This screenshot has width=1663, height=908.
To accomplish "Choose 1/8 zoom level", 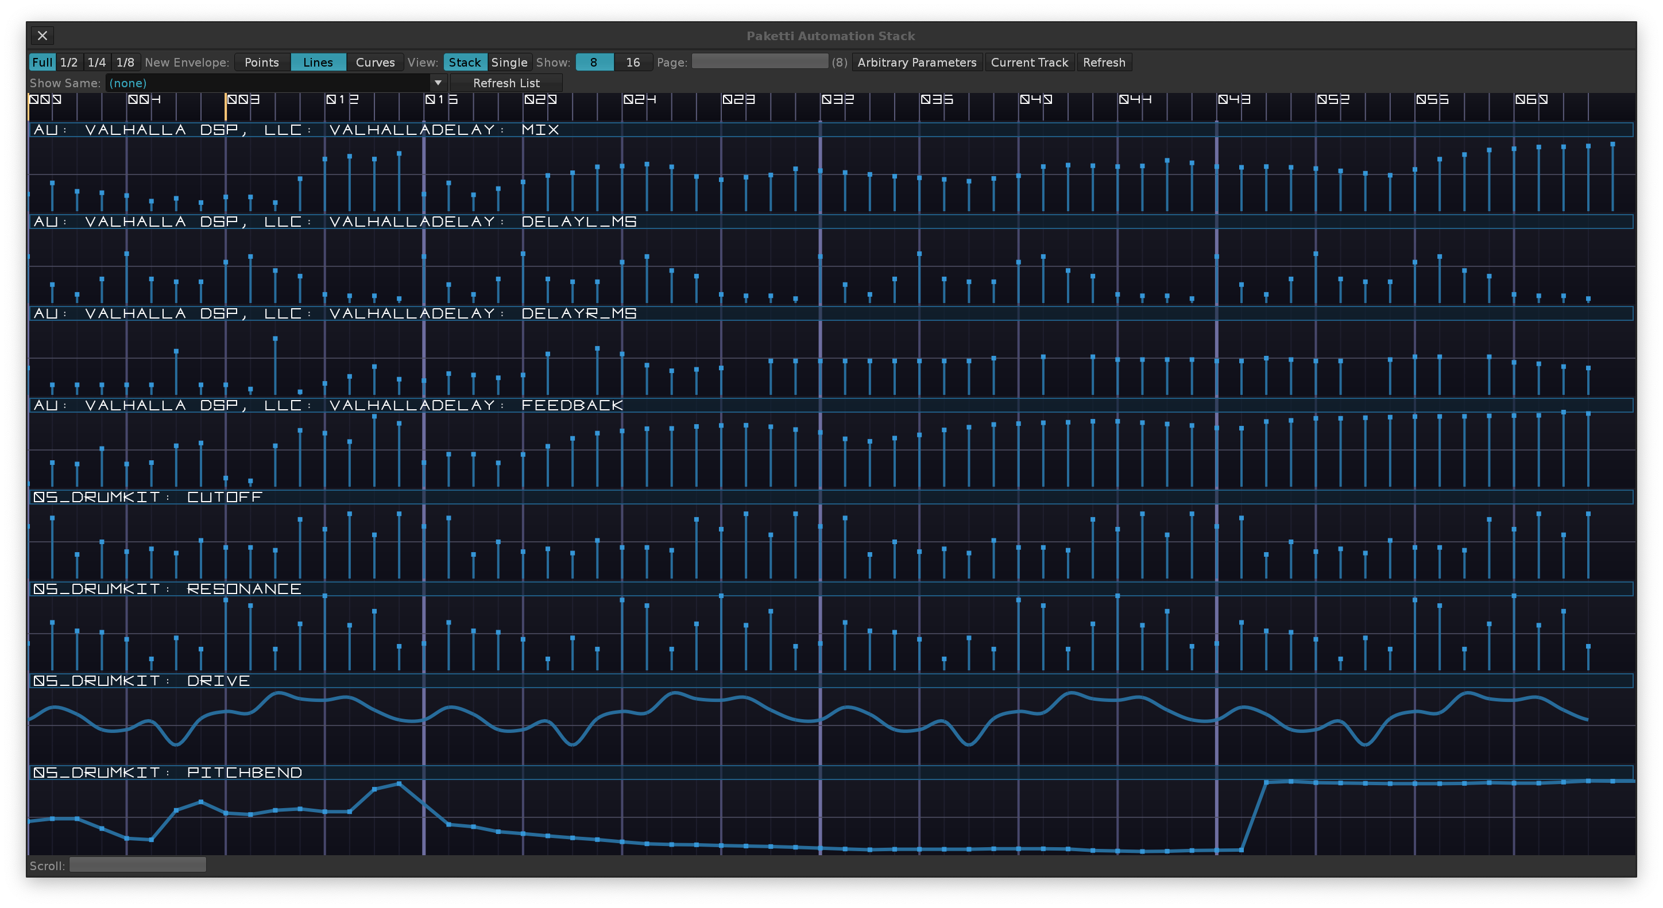I will [125, 63].
